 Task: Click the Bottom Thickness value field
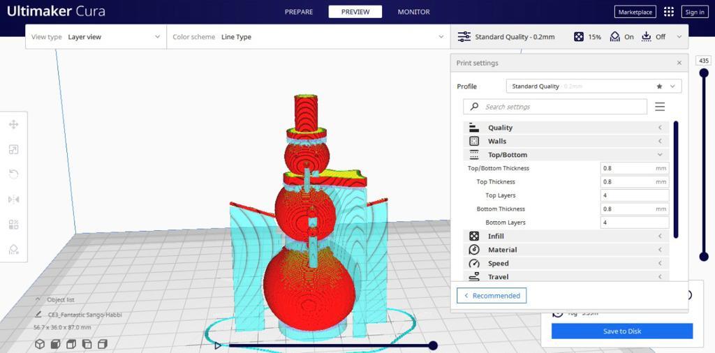(635, 209)
